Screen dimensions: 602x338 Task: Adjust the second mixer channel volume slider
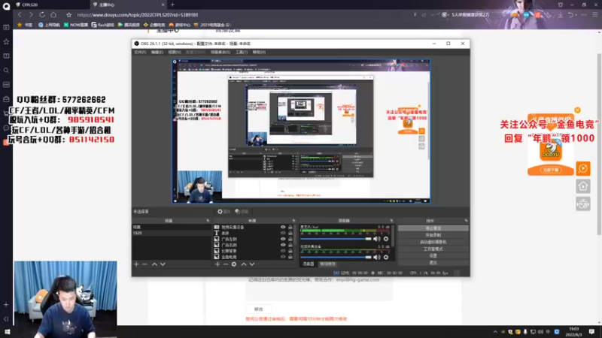336,257
